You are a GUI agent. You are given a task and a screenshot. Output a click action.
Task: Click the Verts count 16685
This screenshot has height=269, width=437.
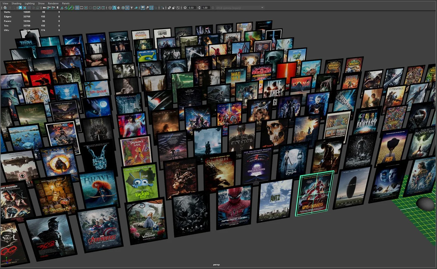pos(27,12)
